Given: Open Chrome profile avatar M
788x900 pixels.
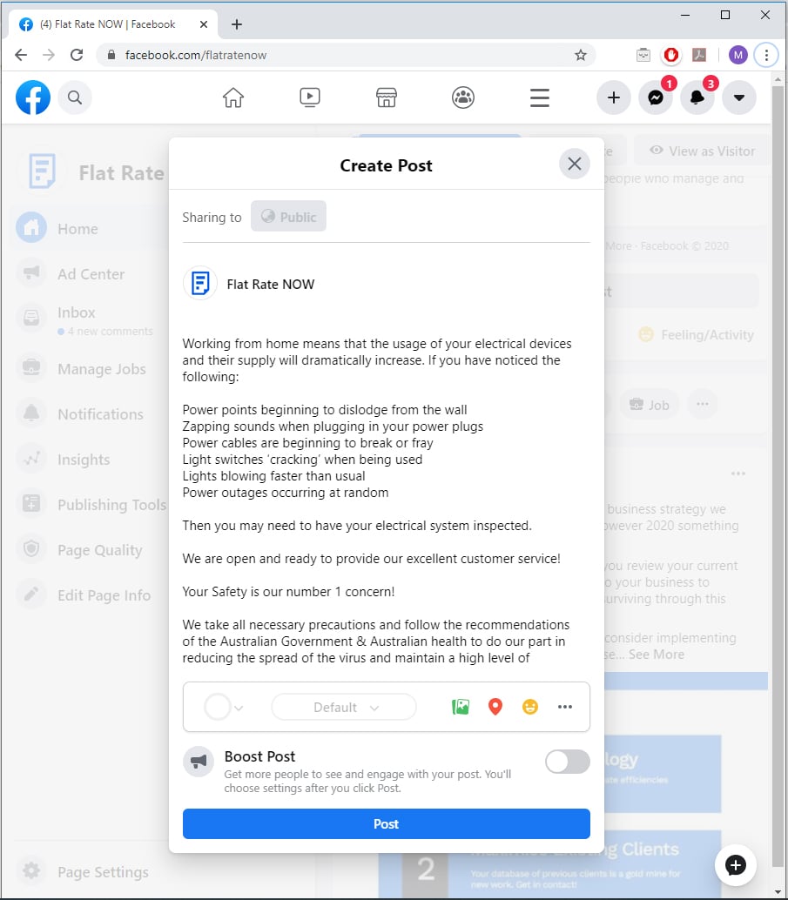Looking at the screenshot, I should [x=738, y=55].
